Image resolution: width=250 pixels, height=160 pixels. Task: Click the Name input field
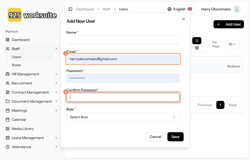tap(123, 40)
